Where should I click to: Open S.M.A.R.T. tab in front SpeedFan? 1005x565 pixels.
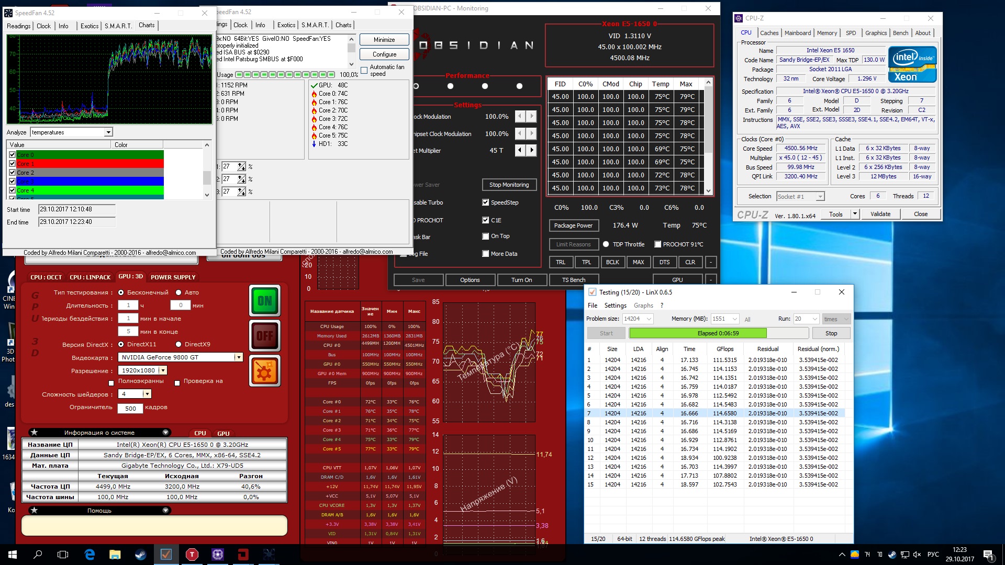[x=118, y=26]
